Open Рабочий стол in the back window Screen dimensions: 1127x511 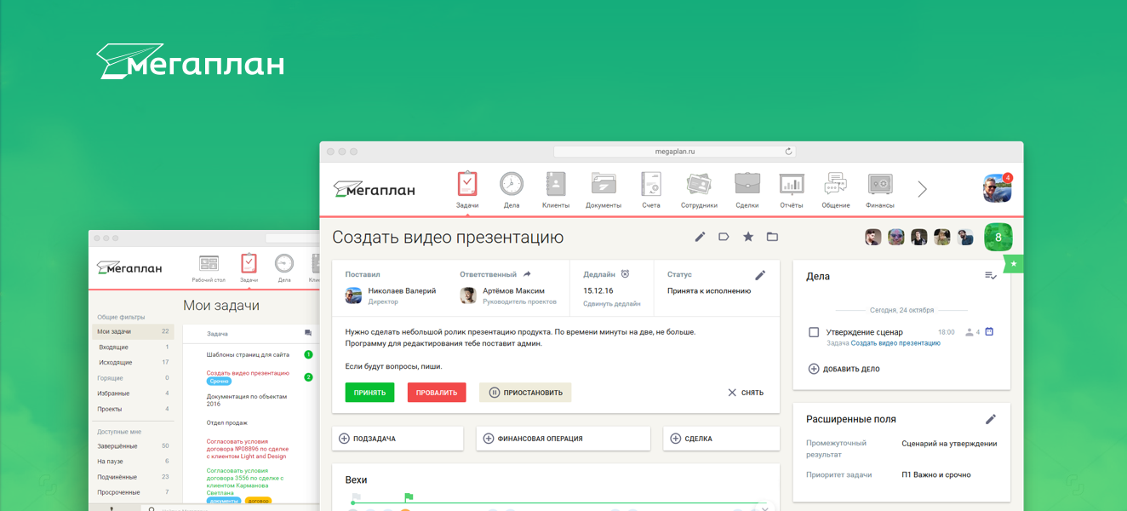click(209, 267)
